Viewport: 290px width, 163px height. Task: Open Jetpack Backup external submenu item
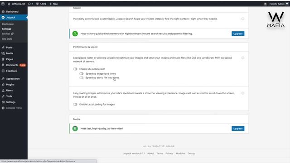tap(8, 34)
